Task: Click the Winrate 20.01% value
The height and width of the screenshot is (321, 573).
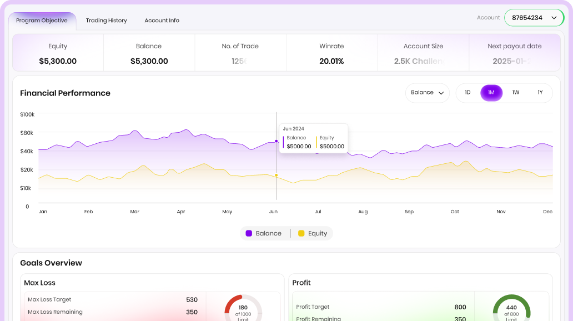Action: tap(331, 61)
